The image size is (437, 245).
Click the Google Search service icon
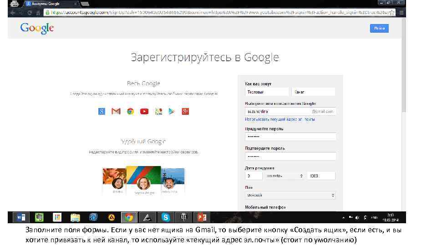pyautogui.click(x=102, y=112)
